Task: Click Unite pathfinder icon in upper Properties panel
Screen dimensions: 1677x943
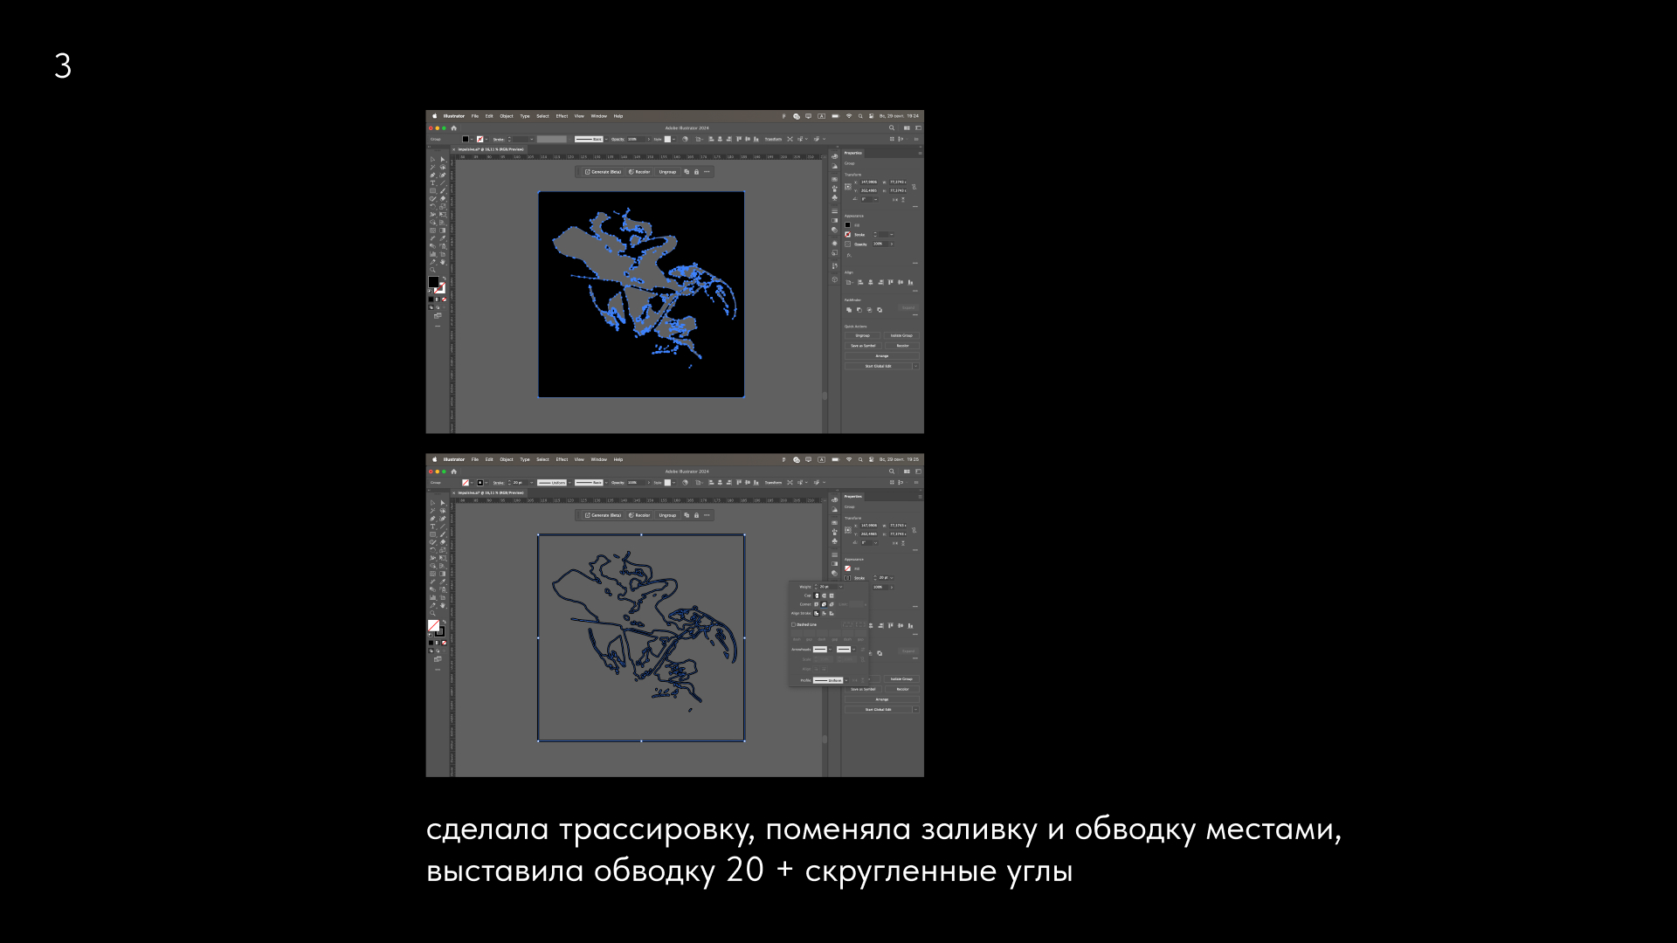Action: 849,310
